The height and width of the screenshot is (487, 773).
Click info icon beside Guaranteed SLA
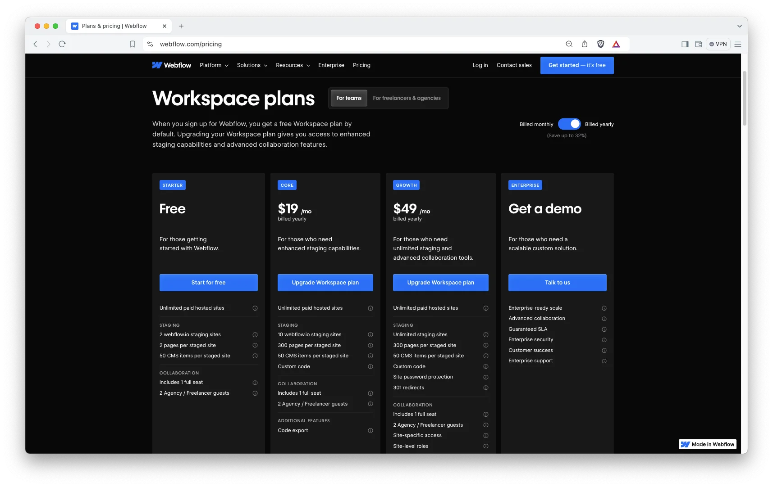(604, 329)
